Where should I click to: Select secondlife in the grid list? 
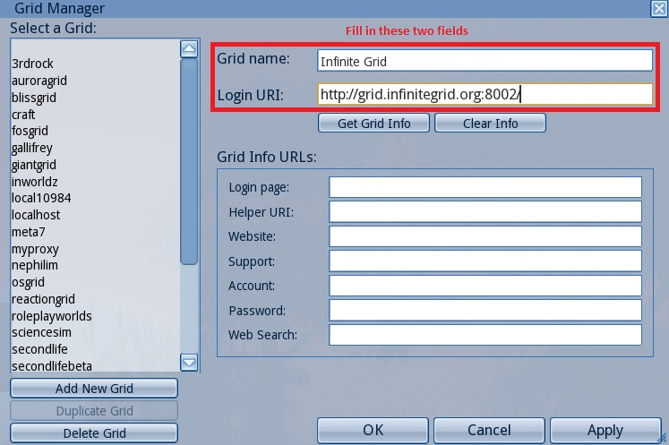pyautogui.click(x=40, y=349)
